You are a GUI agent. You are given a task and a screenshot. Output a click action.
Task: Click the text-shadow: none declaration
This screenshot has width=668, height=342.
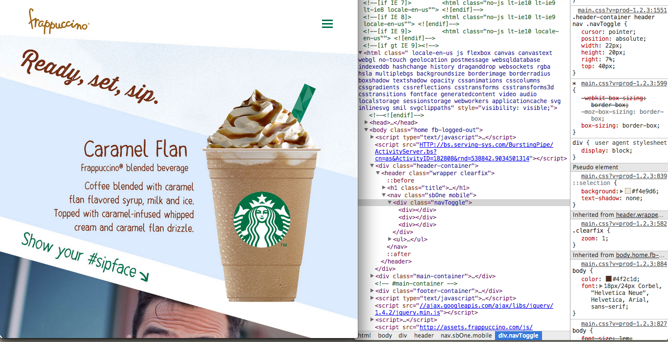[612, 198]
